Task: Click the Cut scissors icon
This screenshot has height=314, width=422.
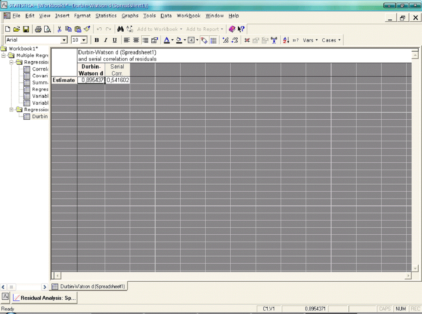Action: pyautogui.click(x=59, y=29)
